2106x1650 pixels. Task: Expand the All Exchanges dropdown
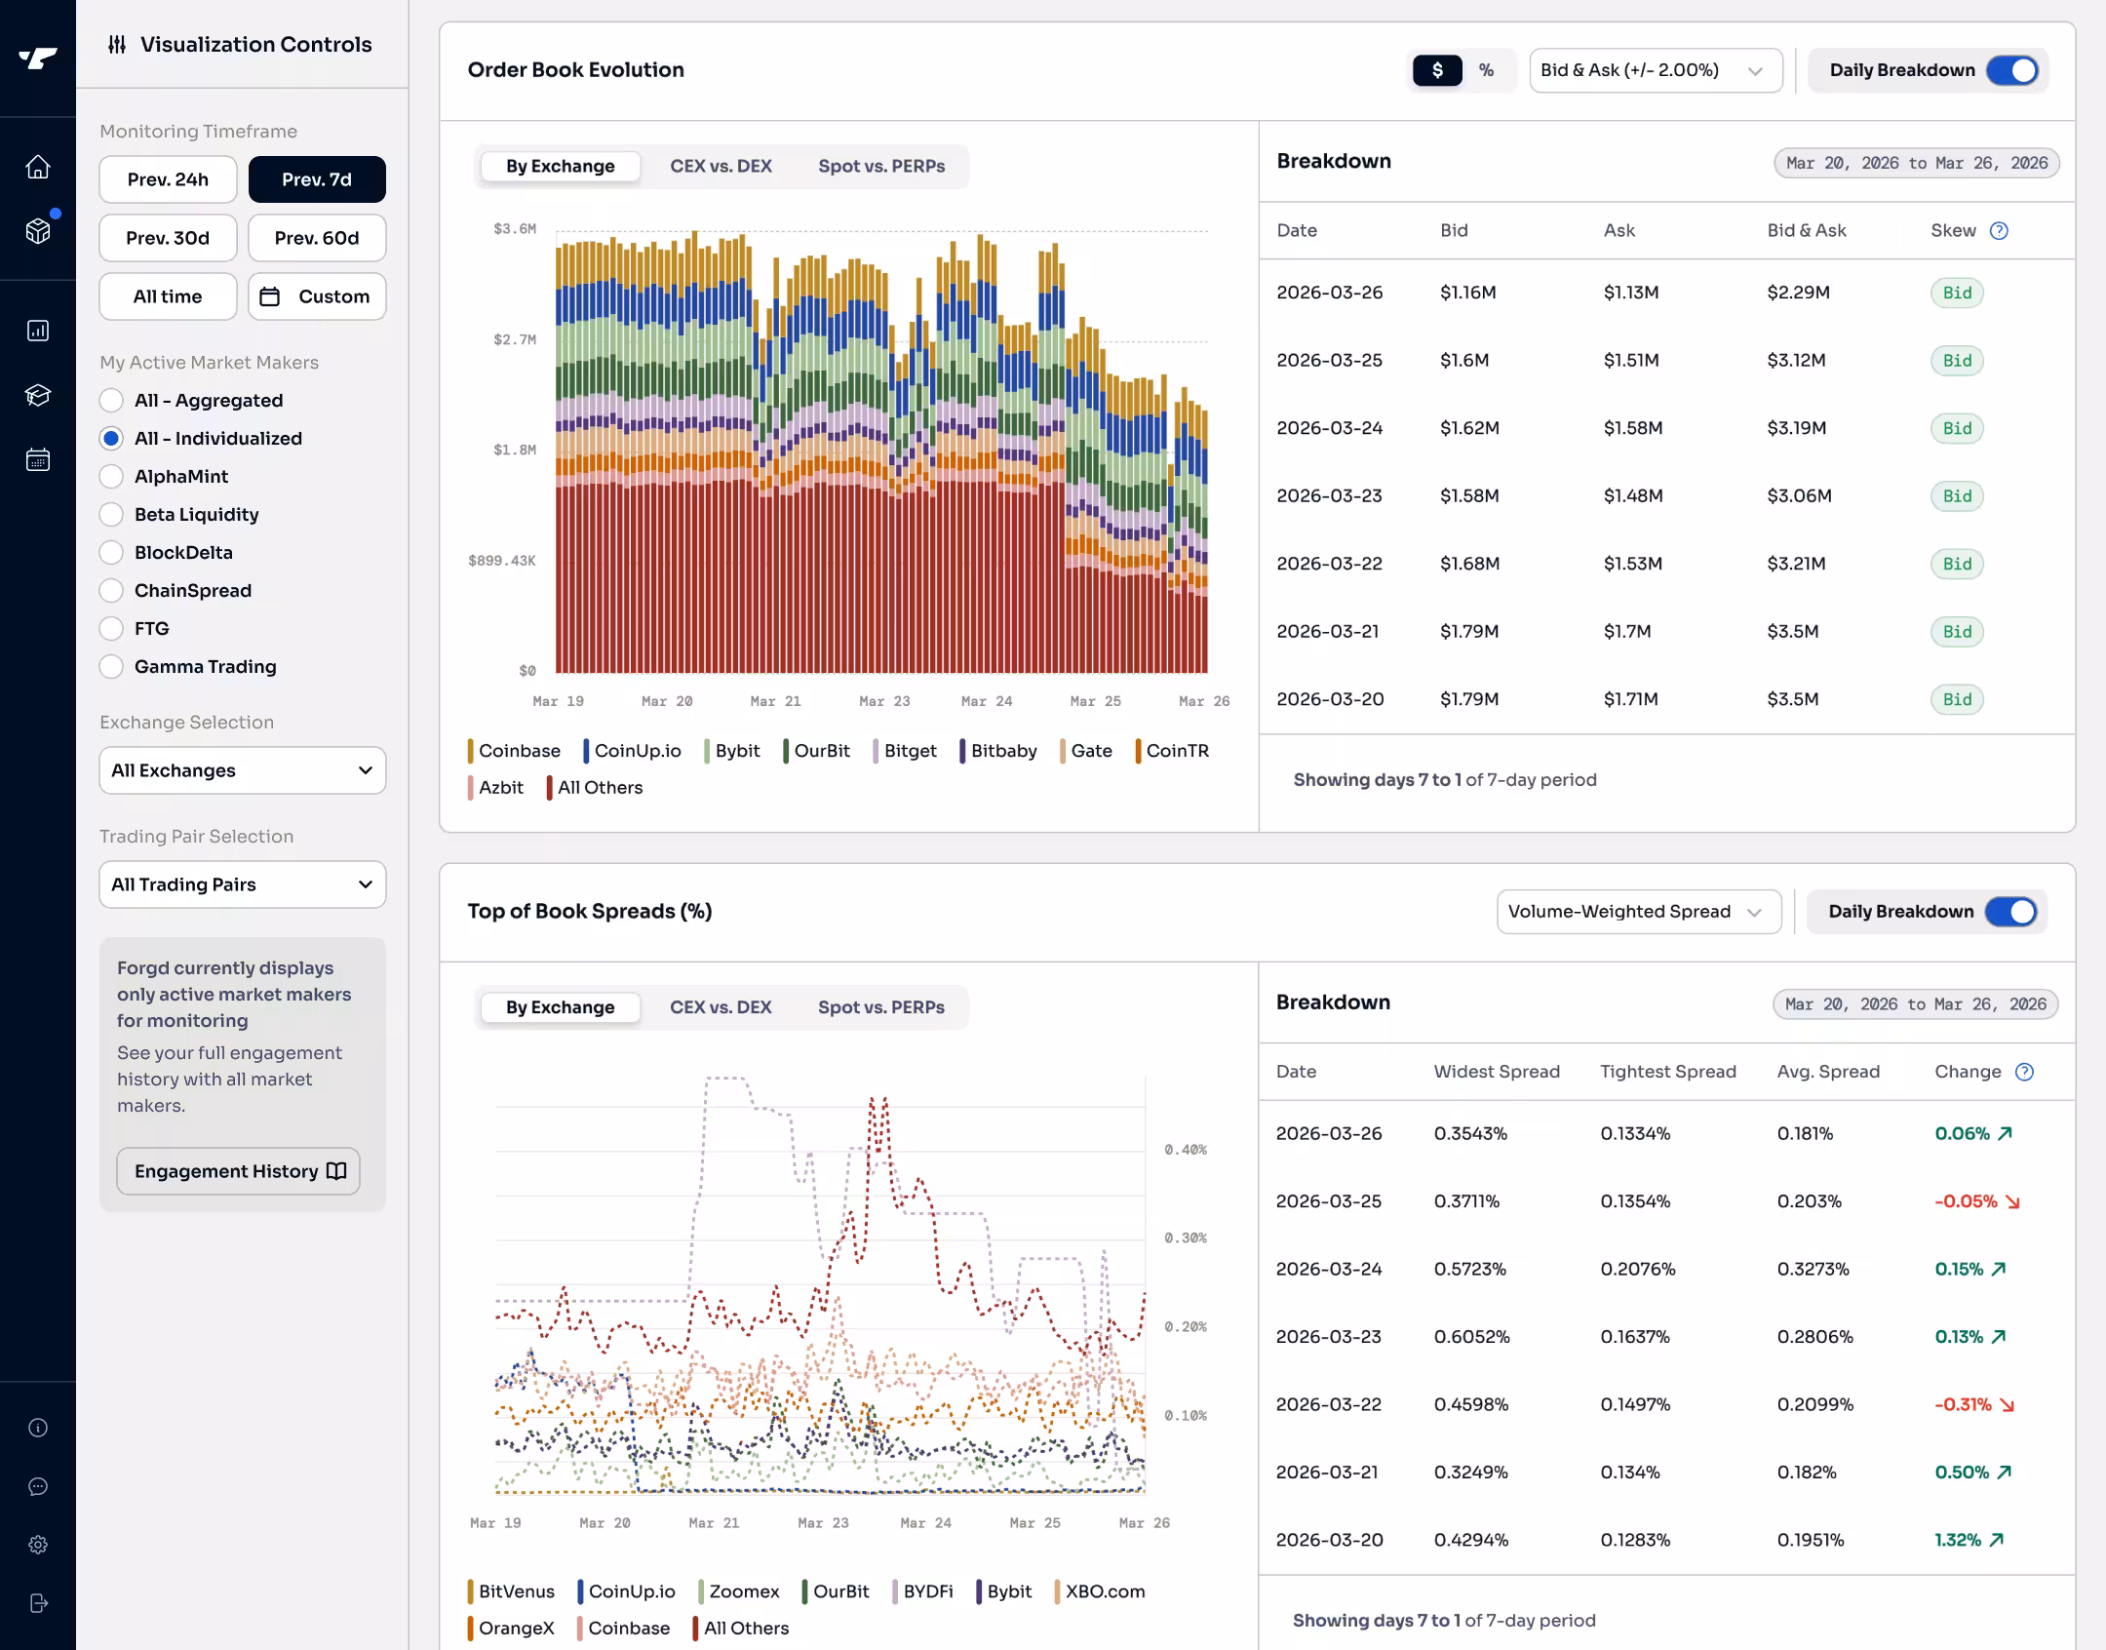pyautogui.click(x=242, y=770)
